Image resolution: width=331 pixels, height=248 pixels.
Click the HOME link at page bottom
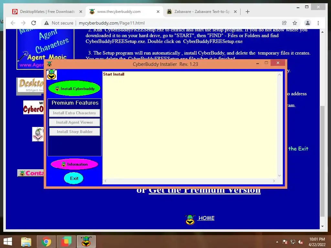point(206,218)
